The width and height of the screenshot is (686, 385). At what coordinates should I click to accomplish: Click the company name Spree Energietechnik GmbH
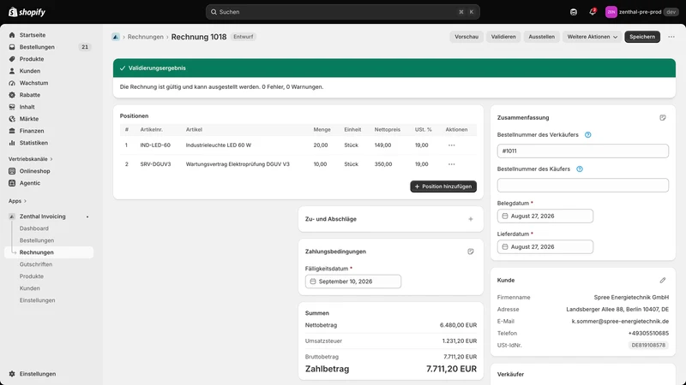[631, 297]
